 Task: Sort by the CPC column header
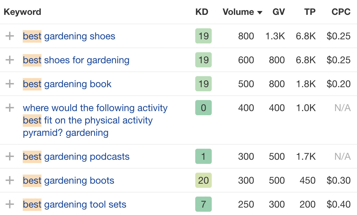[342, 12]
